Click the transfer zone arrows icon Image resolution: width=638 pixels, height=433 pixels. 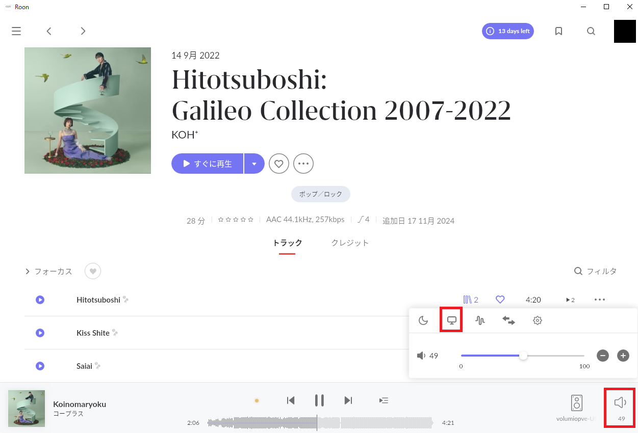(508, 320)
